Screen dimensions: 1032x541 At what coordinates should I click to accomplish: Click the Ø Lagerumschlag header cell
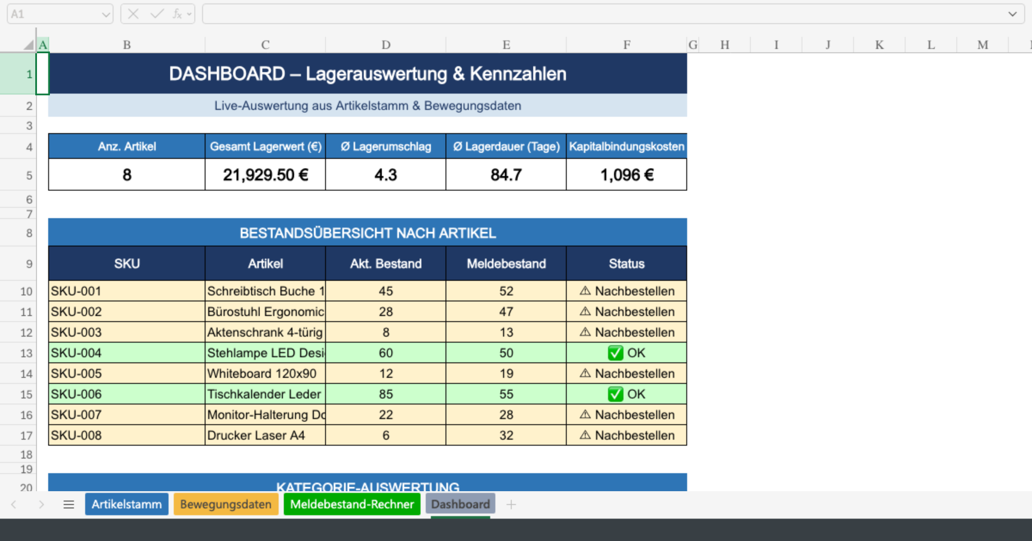[386, 146]
